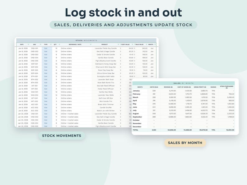Open the Product column filter arrow
This screenshot has height=185, width=247.
[118, 44]
